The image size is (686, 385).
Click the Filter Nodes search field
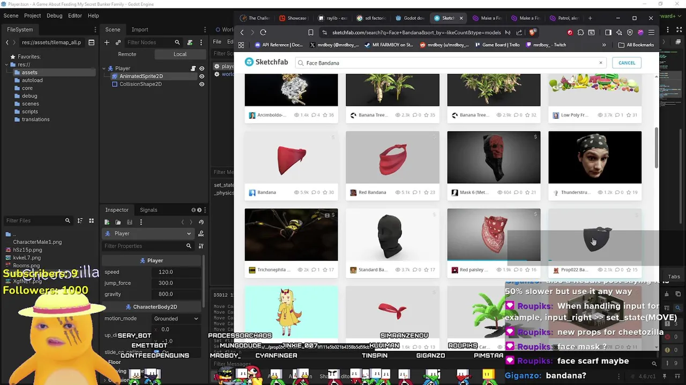click(x=154, y=42)
